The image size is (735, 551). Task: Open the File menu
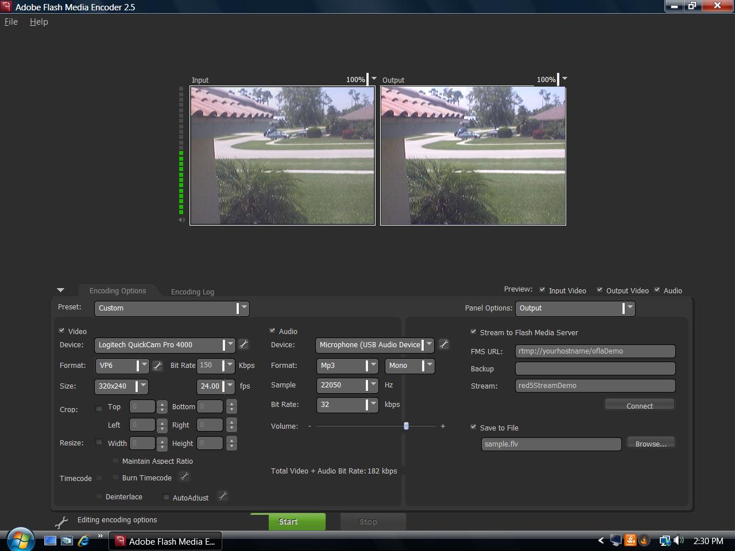(x=11, y=22)
